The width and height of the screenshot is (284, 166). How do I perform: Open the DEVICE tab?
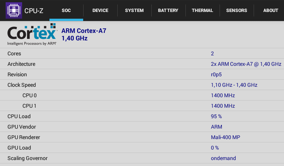tap(100, 10)
